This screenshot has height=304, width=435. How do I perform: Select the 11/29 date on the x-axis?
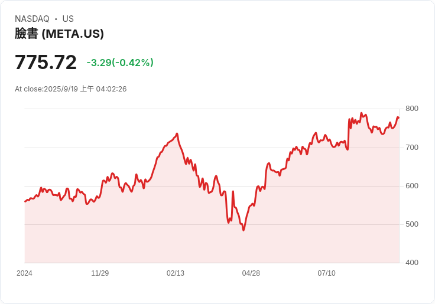click(x=100, y=273)
